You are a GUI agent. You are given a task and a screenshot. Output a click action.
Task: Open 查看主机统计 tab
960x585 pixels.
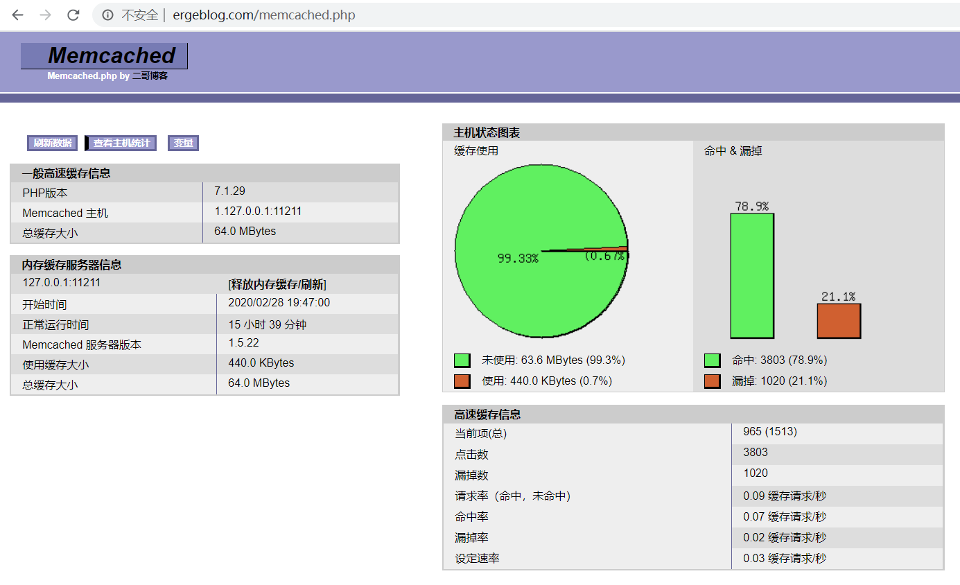click(121, 143)
